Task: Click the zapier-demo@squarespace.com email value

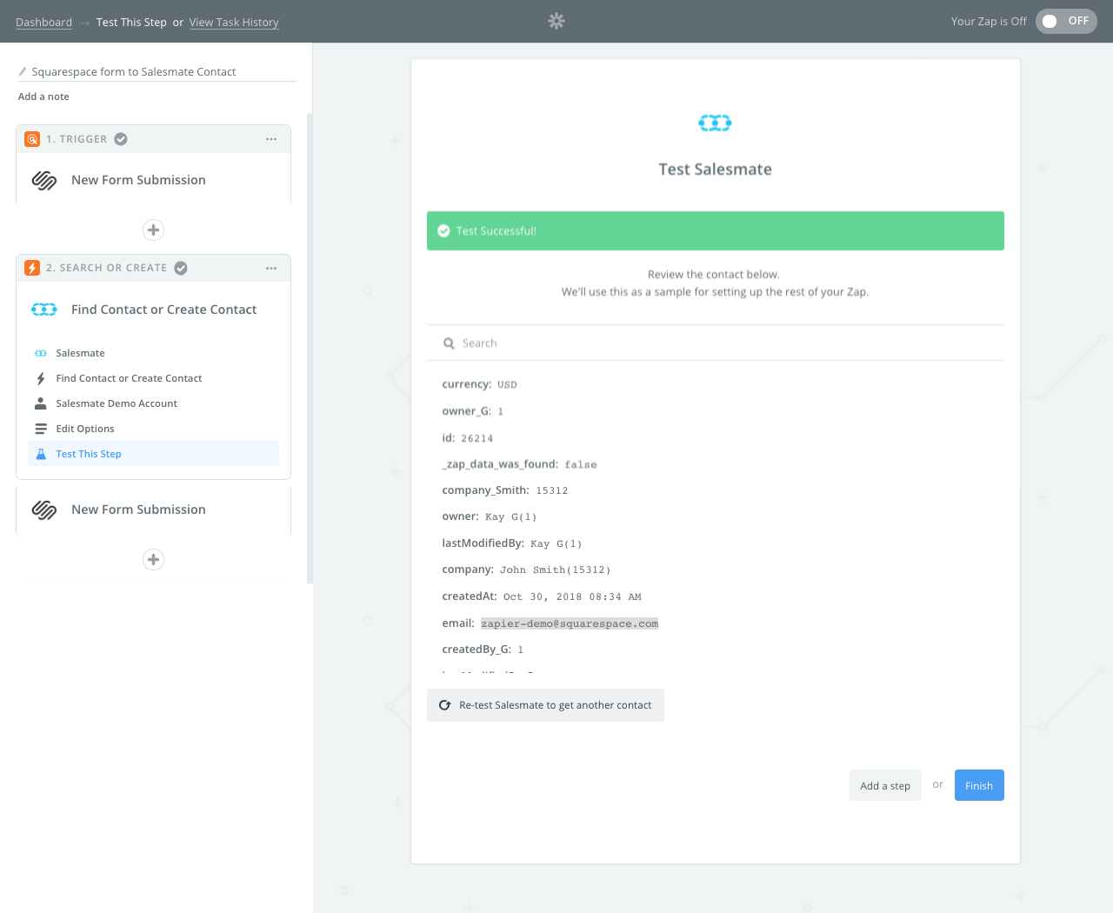Action: [x=570, y=623]
